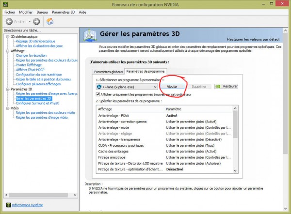Viewport: 291px width, 214px height.
Task: Click 'Anticrénelage - mode' setting row
Action: [164, 128]
